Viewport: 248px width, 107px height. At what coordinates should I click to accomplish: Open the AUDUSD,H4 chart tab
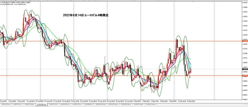[x=65, y=104]
